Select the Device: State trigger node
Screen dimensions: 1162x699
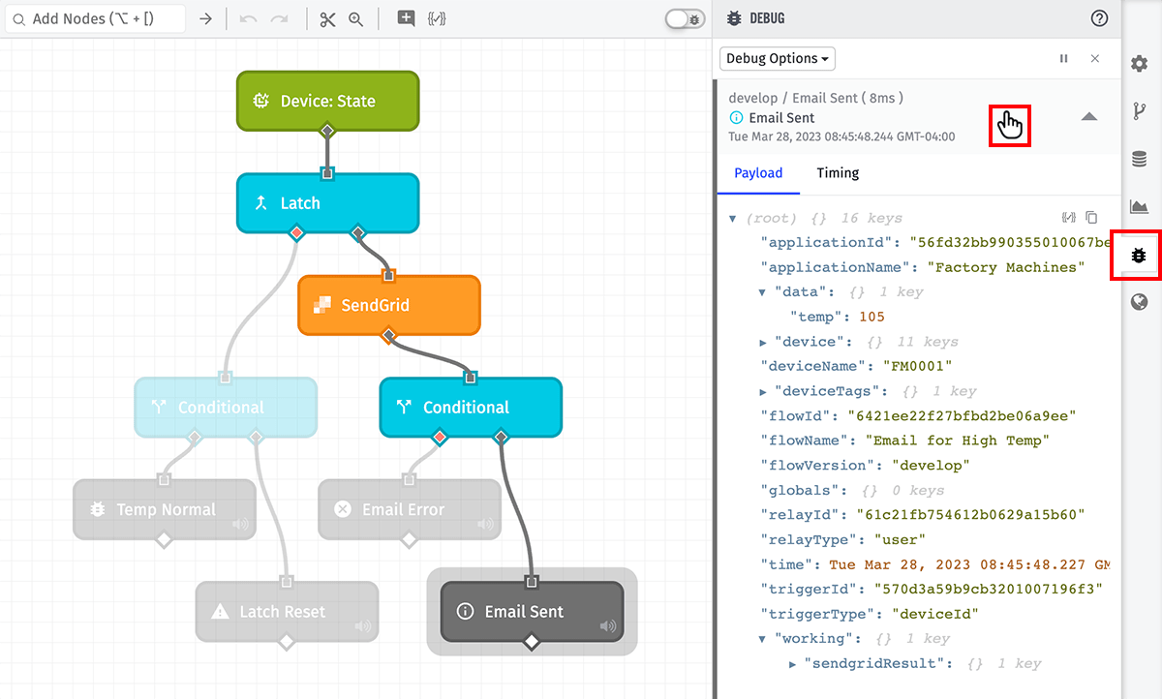coord(327,101)
